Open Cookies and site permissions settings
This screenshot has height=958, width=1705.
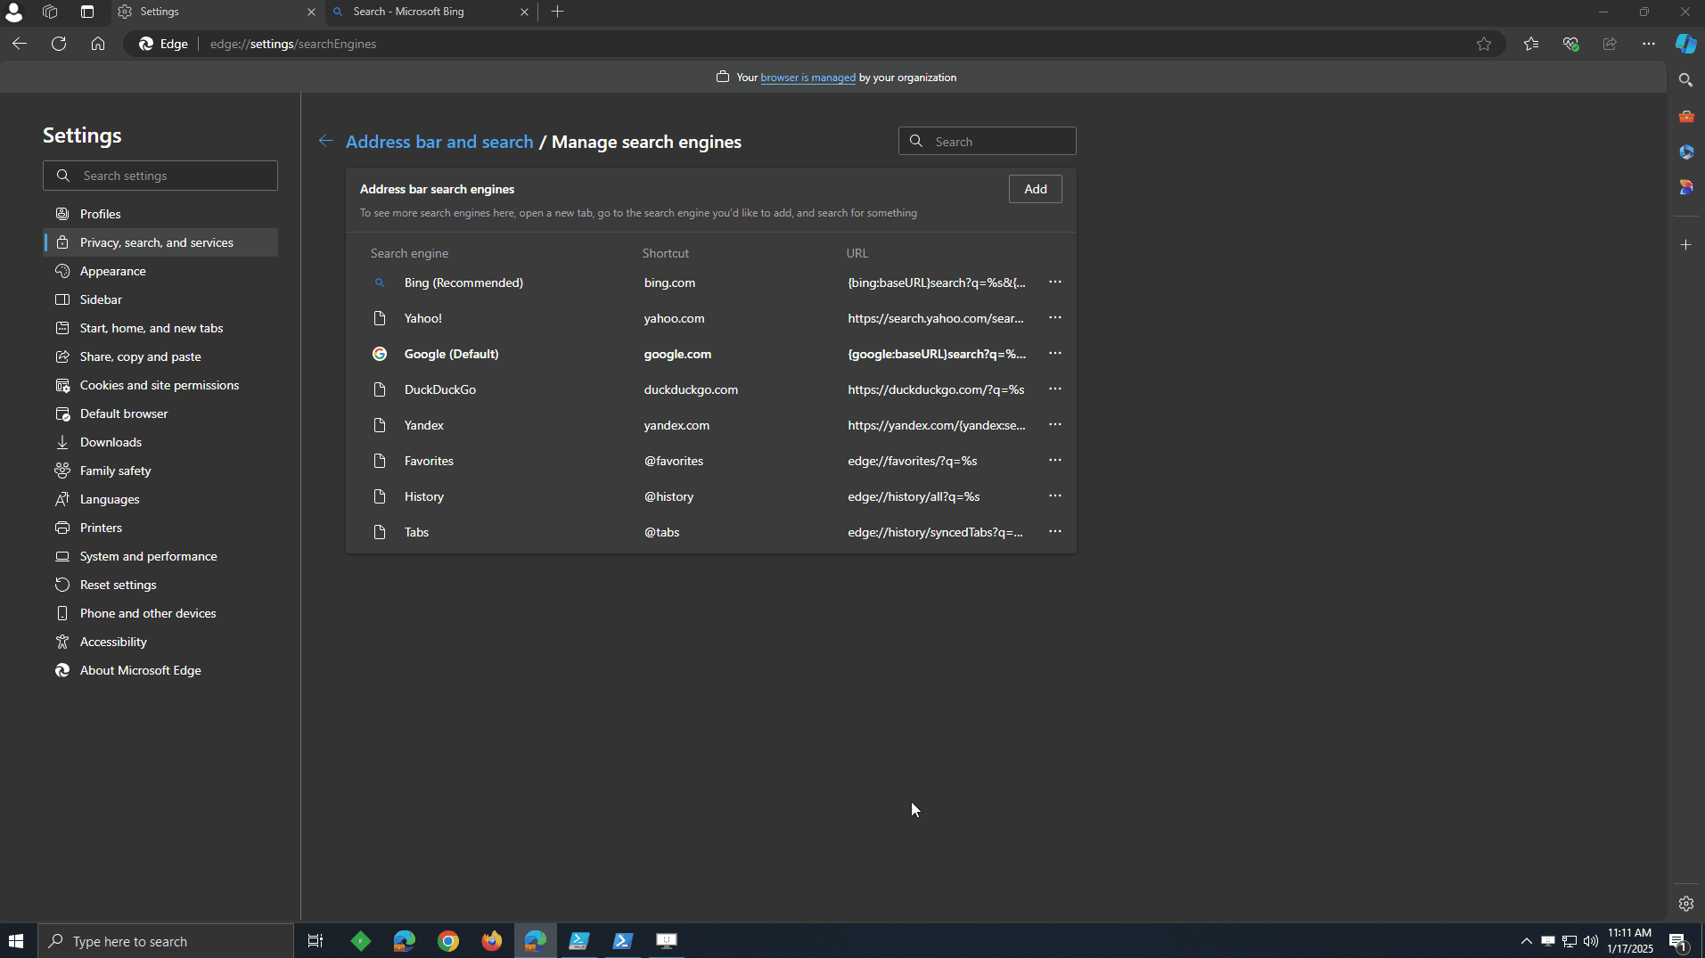pos(159,385)
